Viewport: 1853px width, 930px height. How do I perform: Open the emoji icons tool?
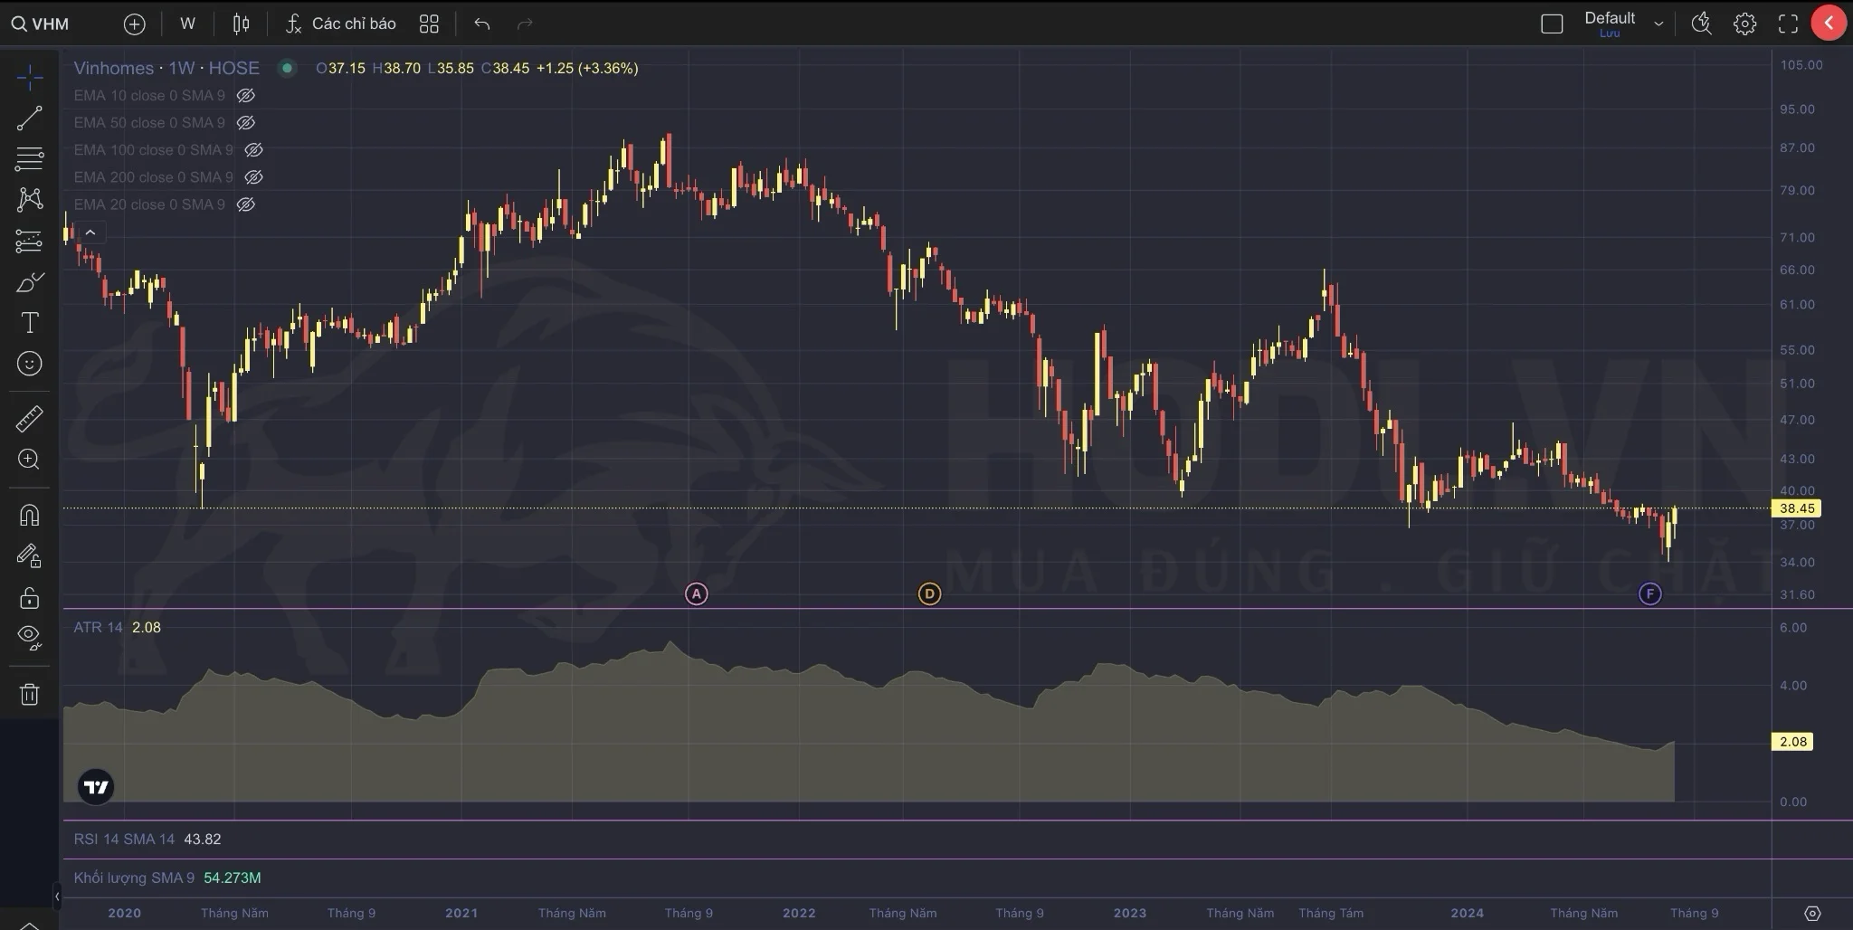29,364
